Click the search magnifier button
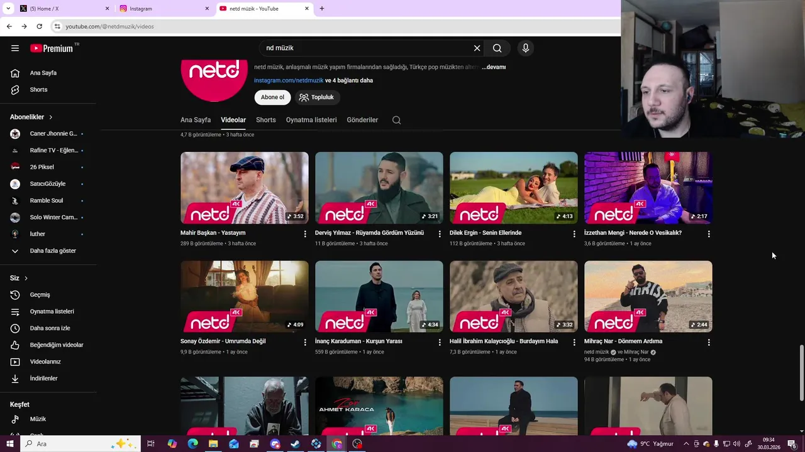The image size is (805, 452). (x=497, y=48)
